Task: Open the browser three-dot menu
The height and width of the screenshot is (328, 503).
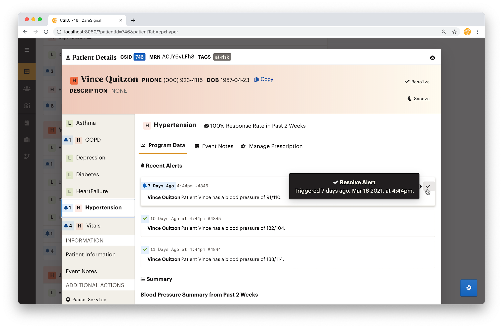Action: click(478, 32)
